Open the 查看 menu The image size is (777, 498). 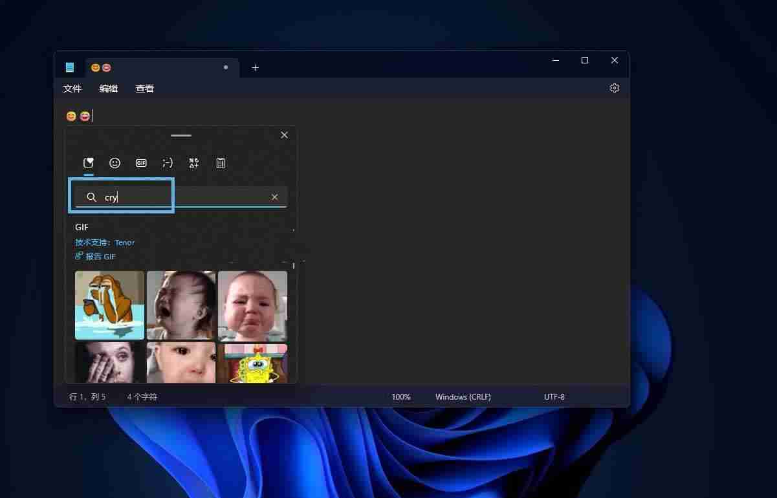pyautogui.click(x=144, y=88)
